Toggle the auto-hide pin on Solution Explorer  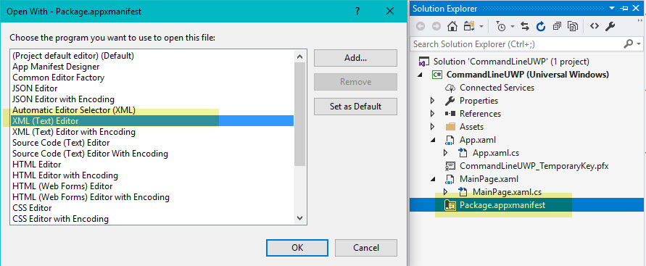click(x=624, y=8)
